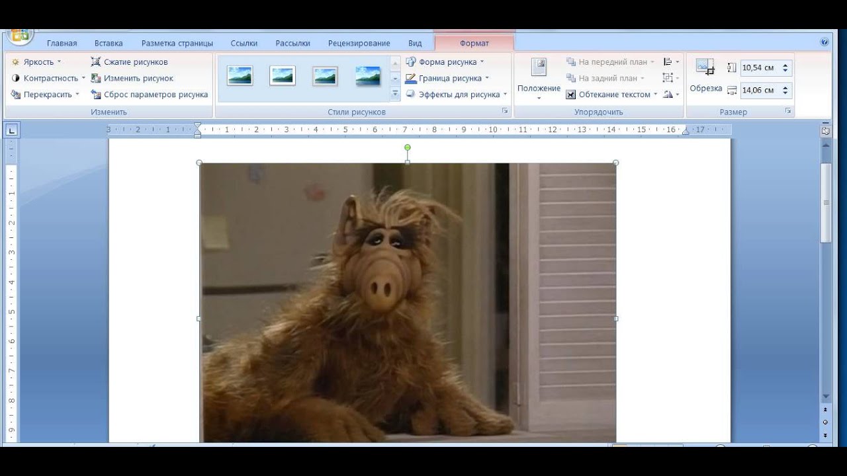
Task: Toggle ruler button above vertical scrollbar
Action: tap(825, 131)
